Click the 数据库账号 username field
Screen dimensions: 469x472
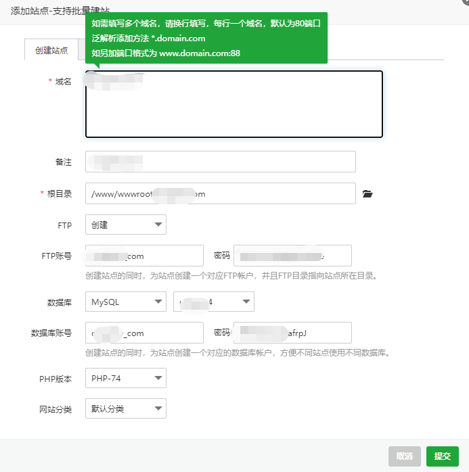[144, 333]
